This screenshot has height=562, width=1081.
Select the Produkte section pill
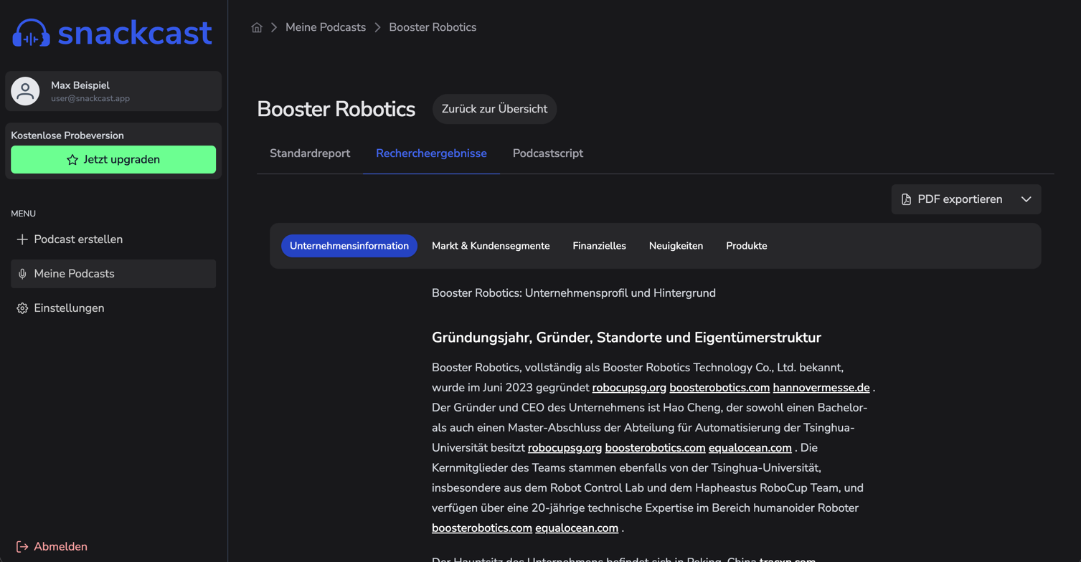click(x=746, y=246)
